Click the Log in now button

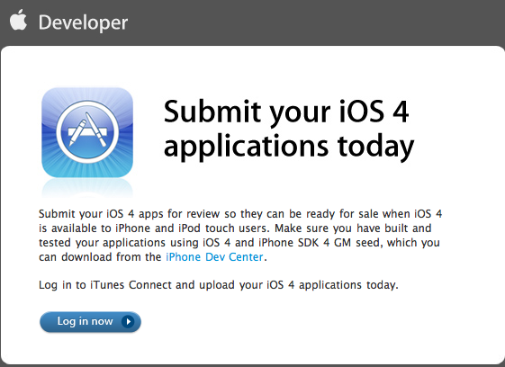[x=91, y=322]
